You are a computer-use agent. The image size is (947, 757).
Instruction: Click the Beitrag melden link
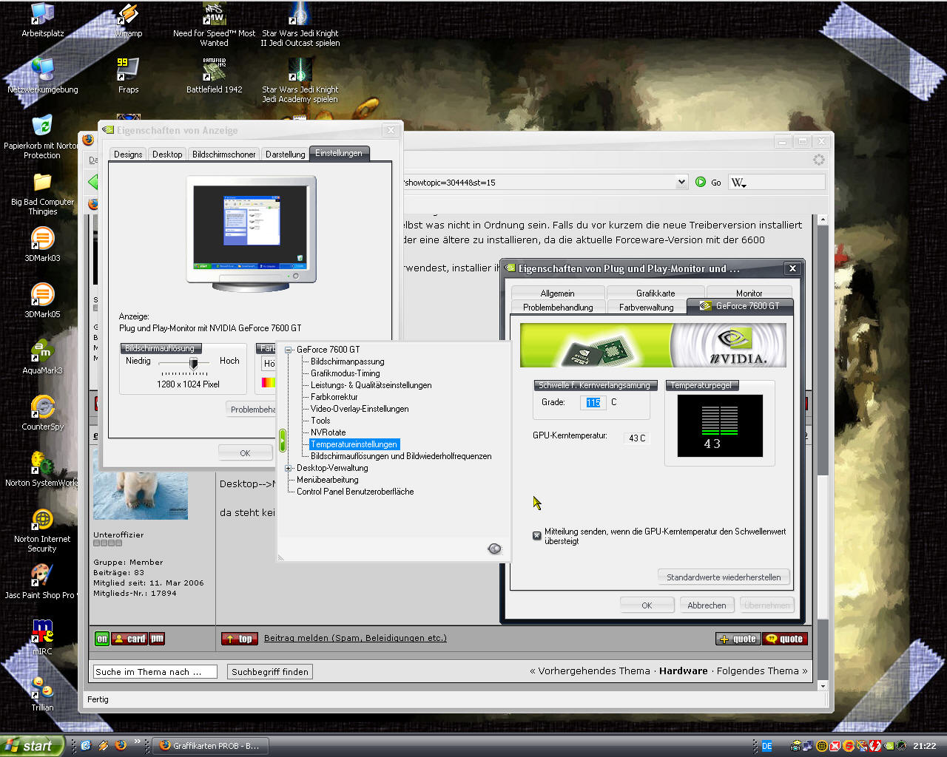(x=355, y=638)
